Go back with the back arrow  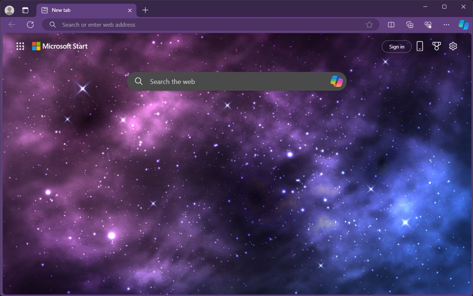[12, 24]
